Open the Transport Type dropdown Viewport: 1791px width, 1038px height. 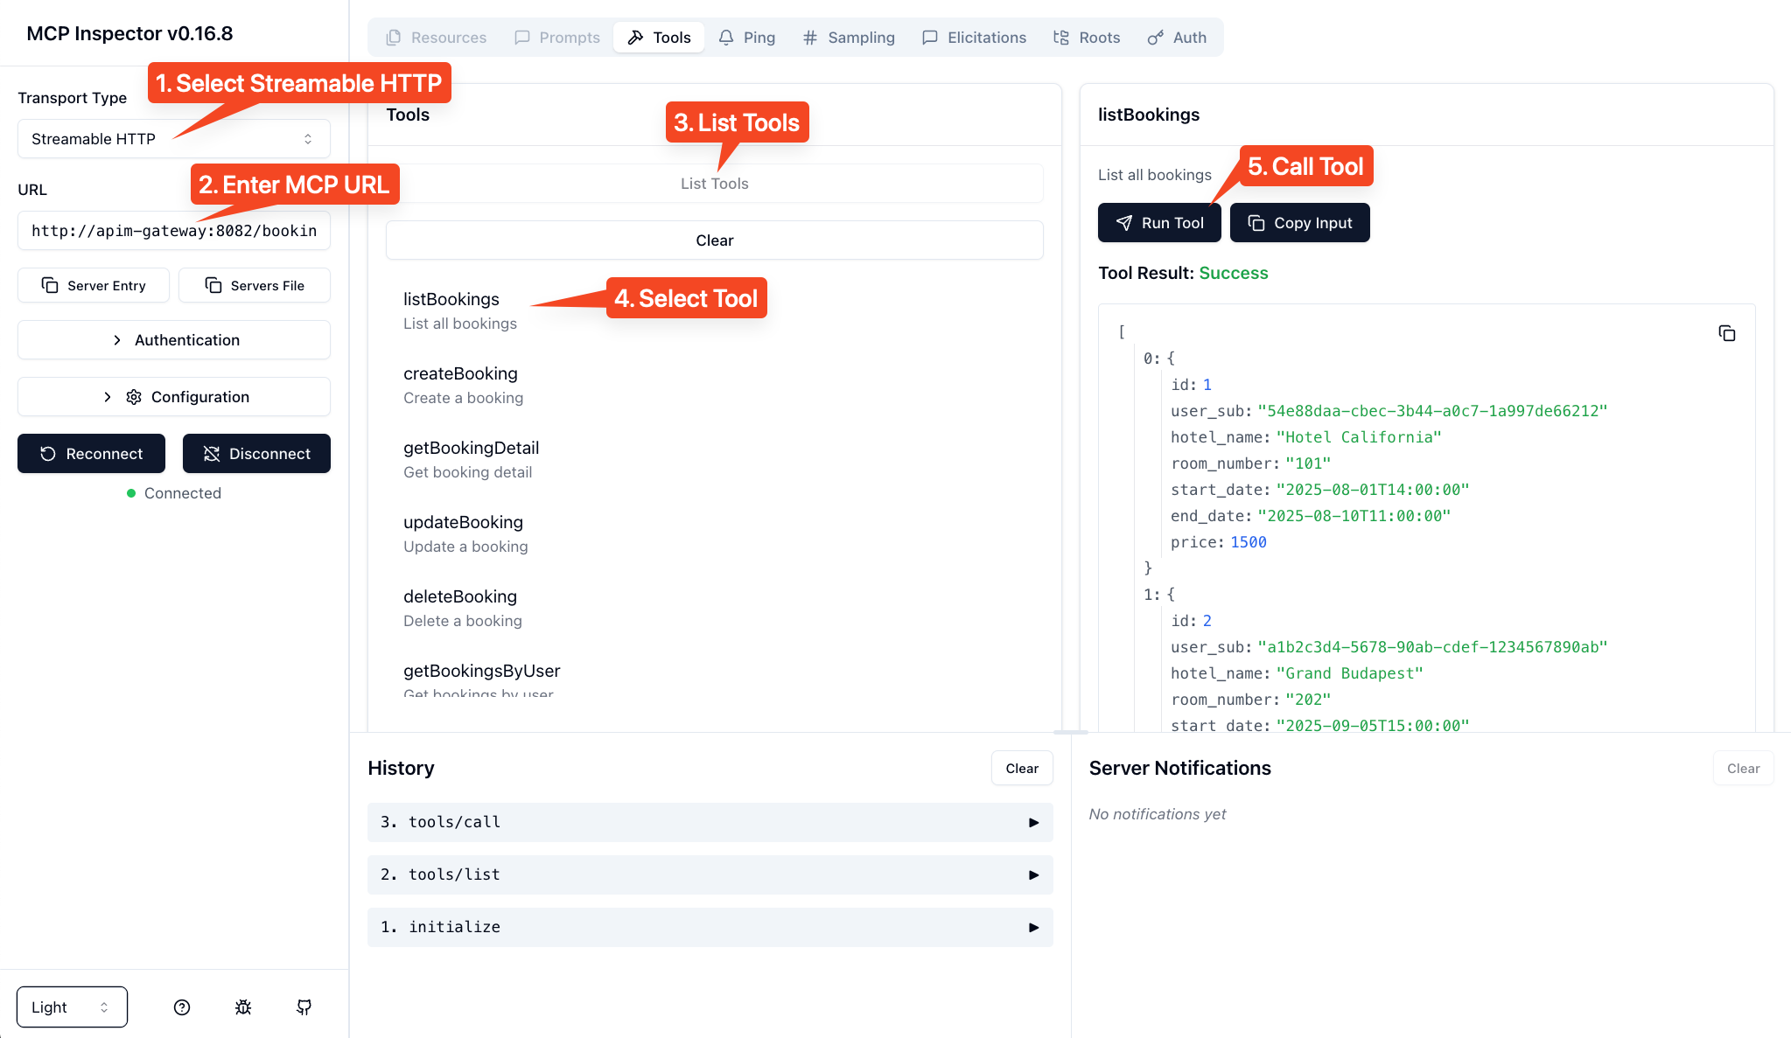[173, 138]
